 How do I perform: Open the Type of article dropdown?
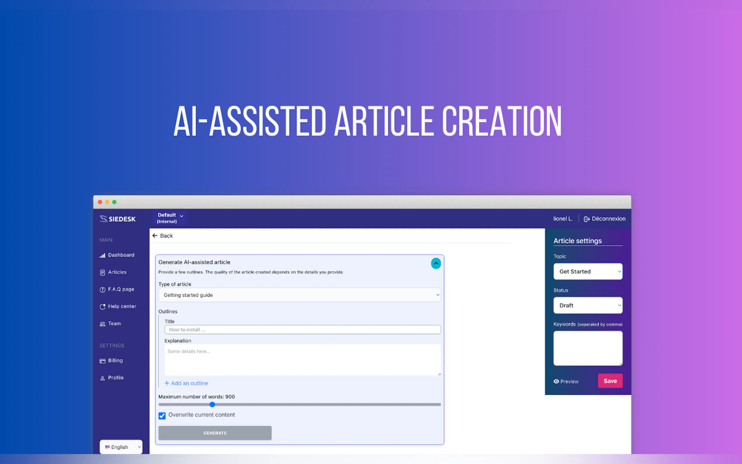coord(299,295)
